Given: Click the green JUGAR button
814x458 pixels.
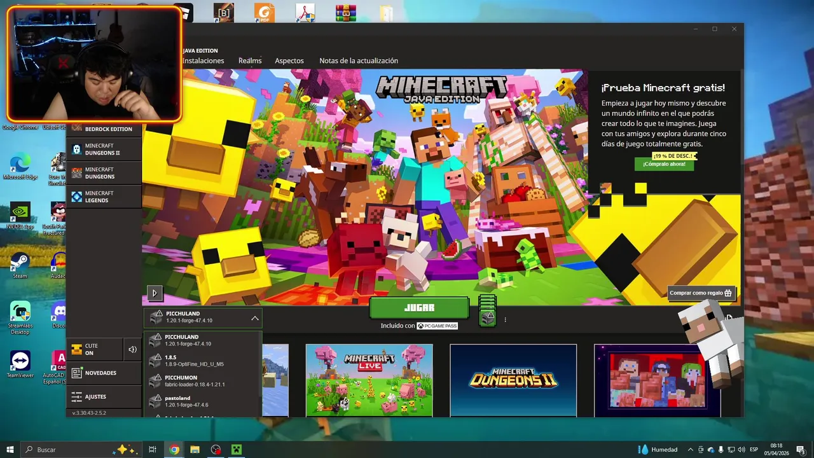Looking at the screenshot, I should [x=419, y=308].
